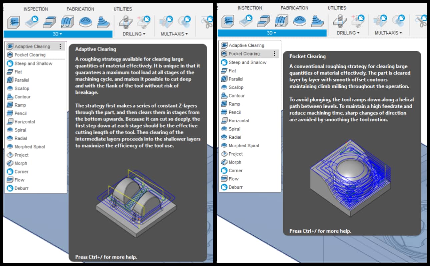Choose the Scallop toolbar icon in left screenshot
Screen dimensions: 430x266
click(x=85, y=22)
